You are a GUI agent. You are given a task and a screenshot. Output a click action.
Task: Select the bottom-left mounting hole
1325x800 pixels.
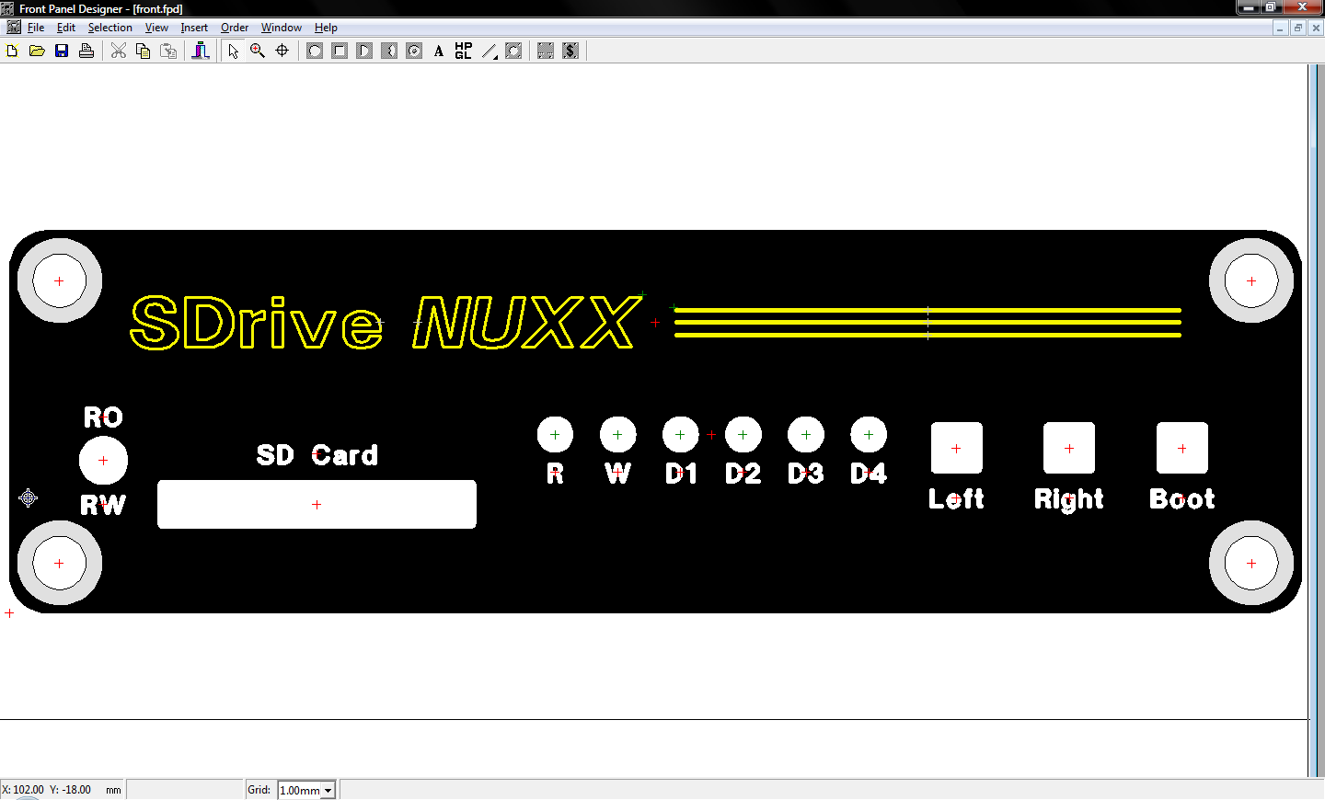point(60,563)
